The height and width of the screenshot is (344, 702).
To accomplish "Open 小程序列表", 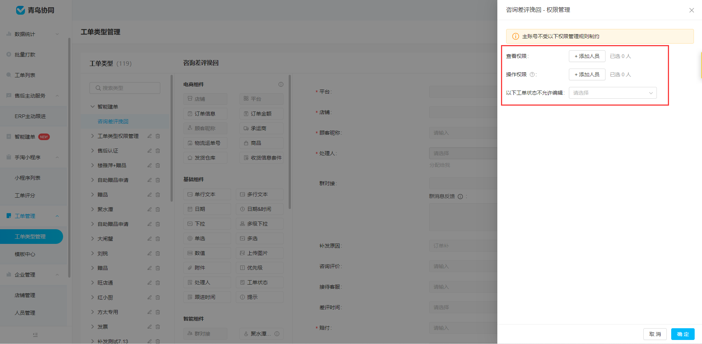I will point(28,178).
